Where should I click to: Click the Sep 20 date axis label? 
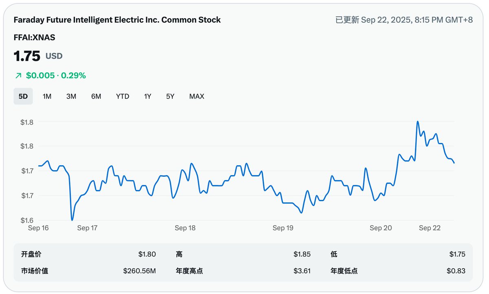click(381, 228)
